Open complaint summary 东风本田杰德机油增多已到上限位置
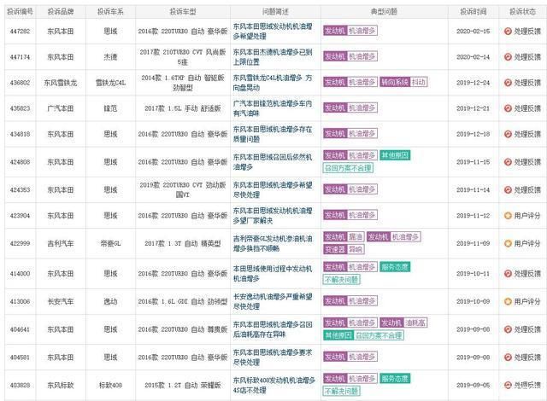 coord(273,57)
